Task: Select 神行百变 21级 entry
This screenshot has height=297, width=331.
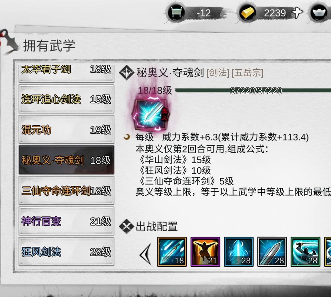Action: pyautogui.click(x=67, y=221)
